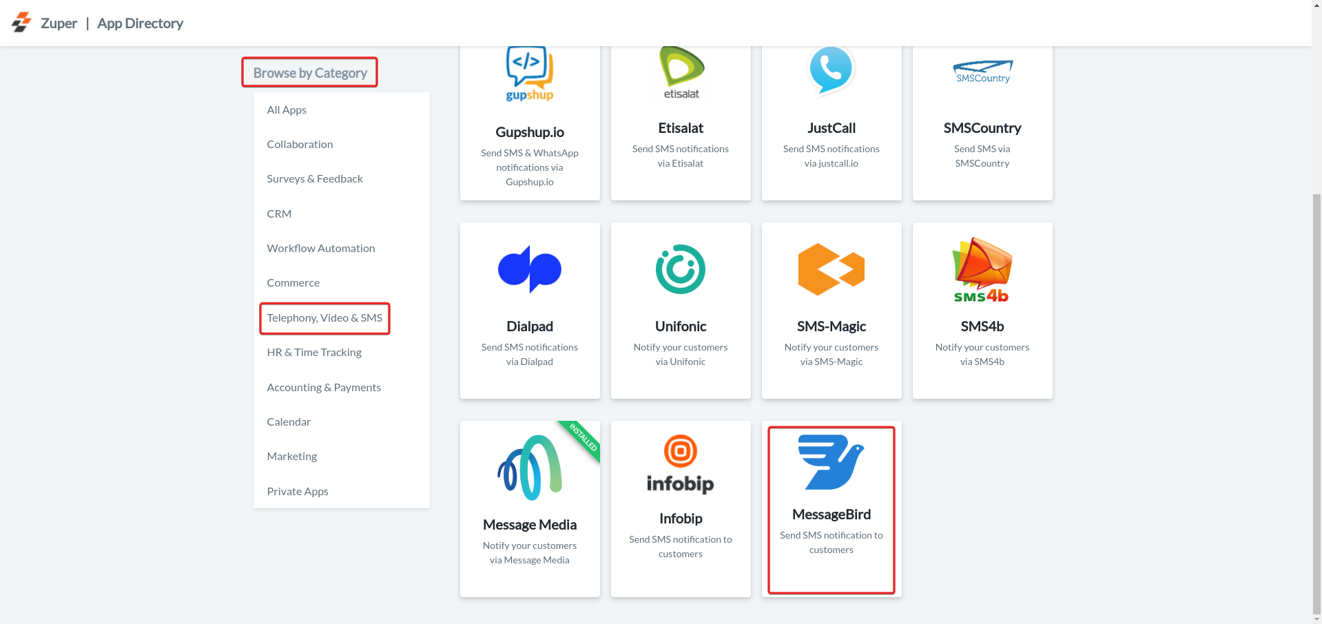Viewport: 1322px width, 624px height.
Task: Click the SMSCountry logo
Action: pyautogui.click(x=982, y=72)
